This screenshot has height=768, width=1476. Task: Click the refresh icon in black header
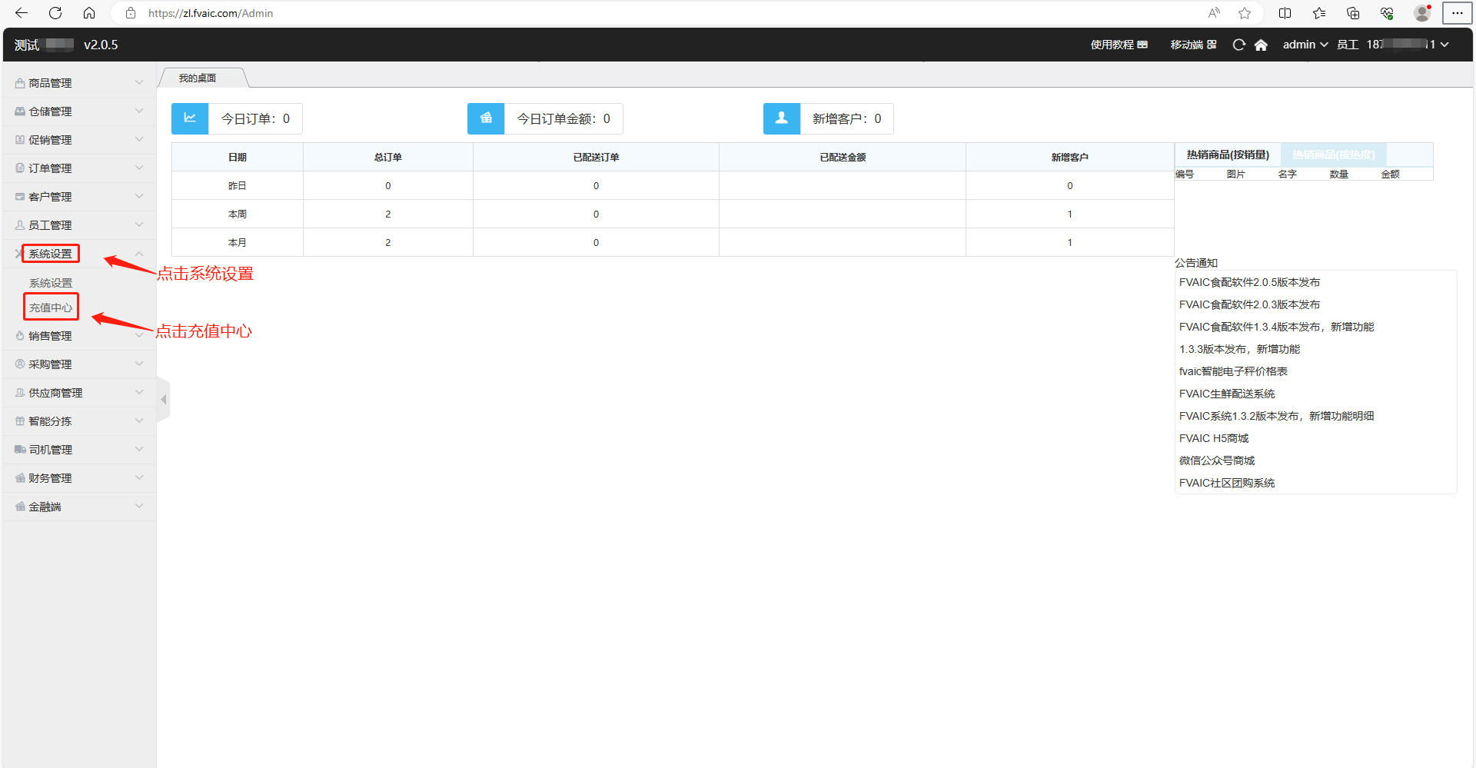[1238, 45]
